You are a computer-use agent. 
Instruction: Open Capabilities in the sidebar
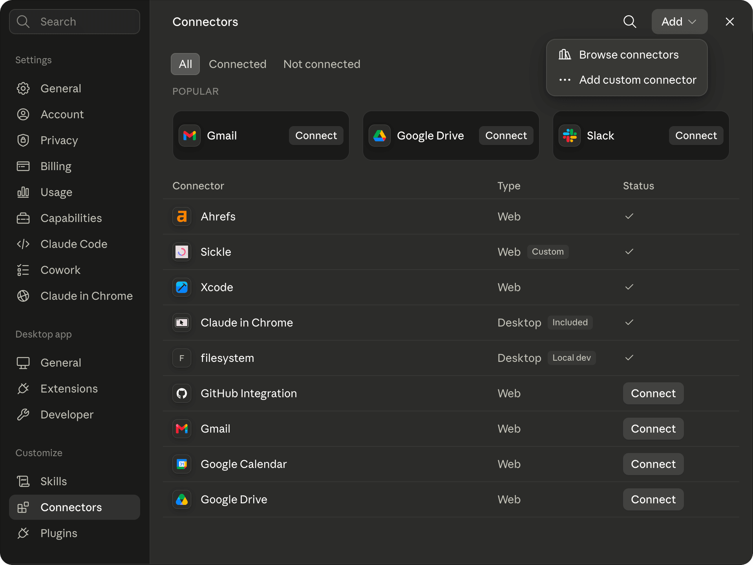tap(75, 218)
